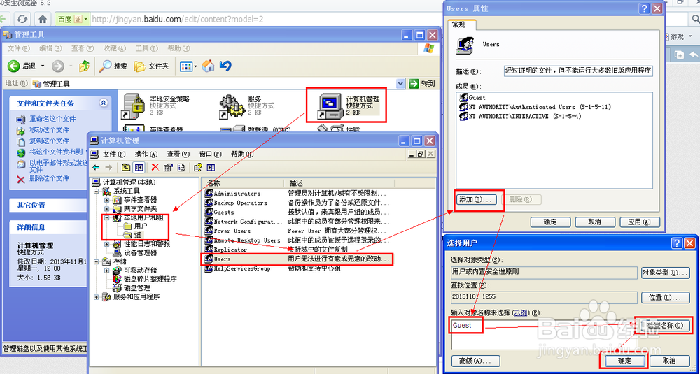The height and width of the screenshot is (374, 700).
Task: Click 检查名称(C) button
Action: pyautogui.click(x=665, y=325)
